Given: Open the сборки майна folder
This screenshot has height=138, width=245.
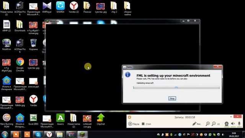Looking at the screenshot, I should coord(127,8).
